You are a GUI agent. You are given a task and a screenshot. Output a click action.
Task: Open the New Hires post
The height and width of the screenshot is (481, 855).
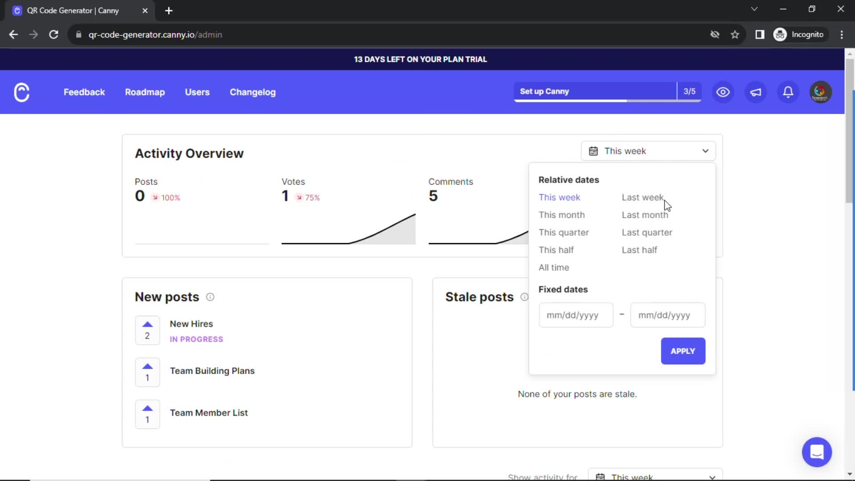[x=191, y=324]
